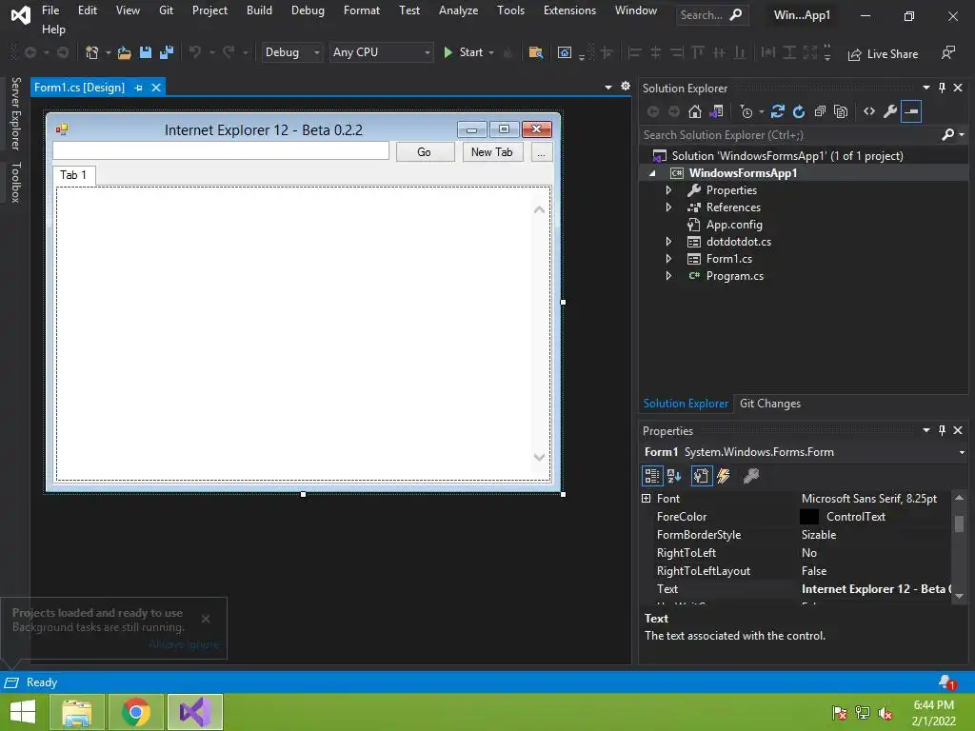Open the Pending Changes Filter icon

pyautogui.click(x=746, y=112)
